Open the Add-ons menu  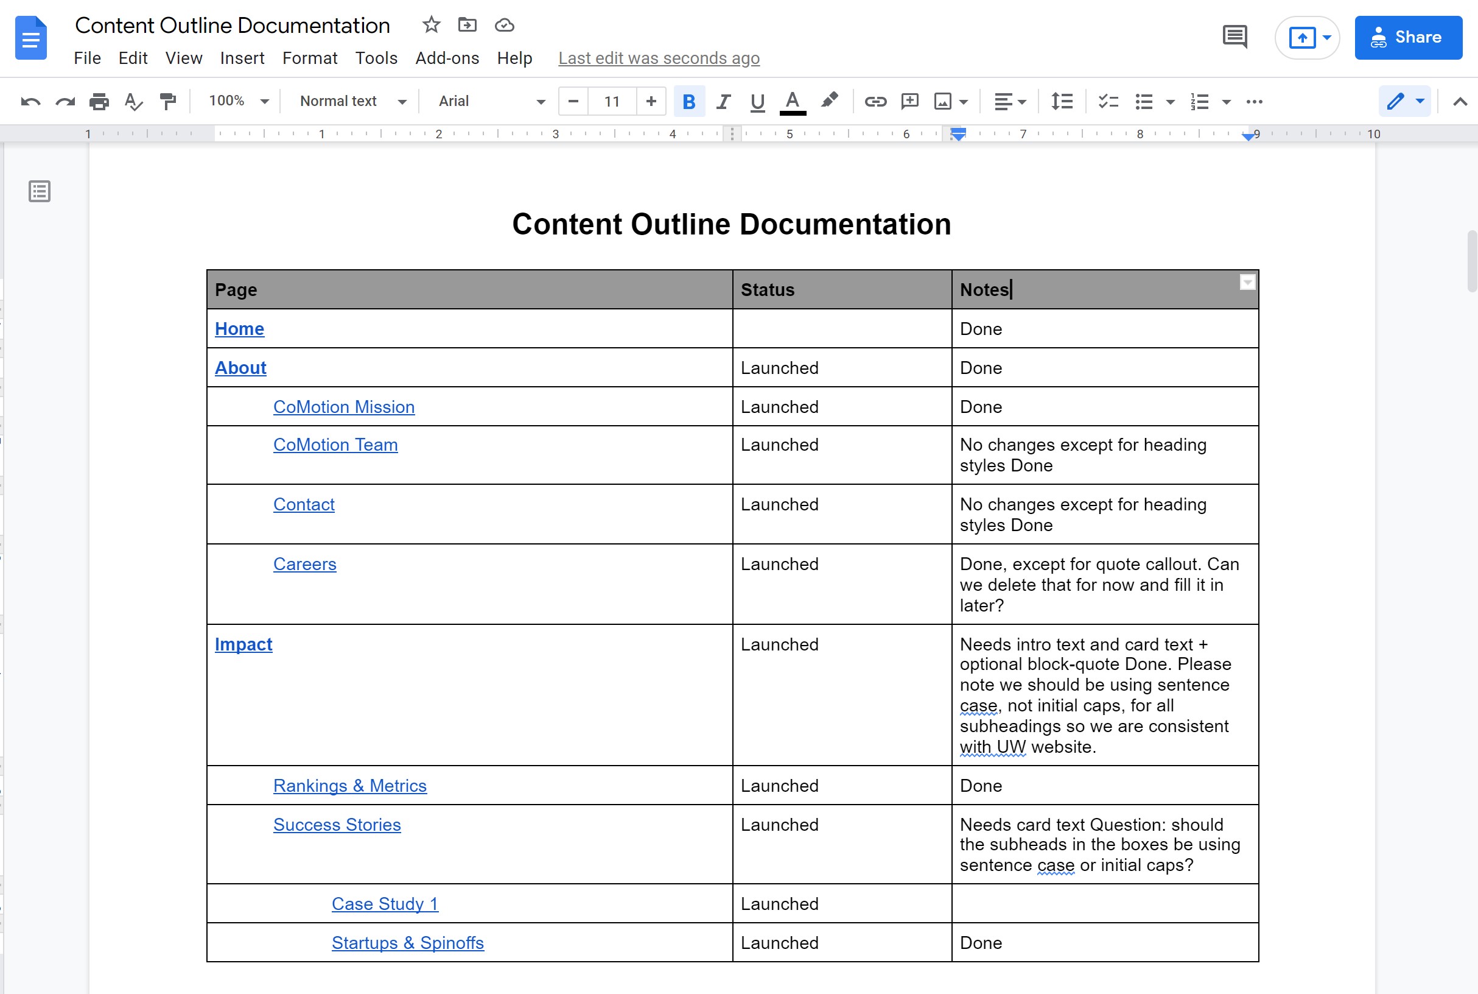447,58
